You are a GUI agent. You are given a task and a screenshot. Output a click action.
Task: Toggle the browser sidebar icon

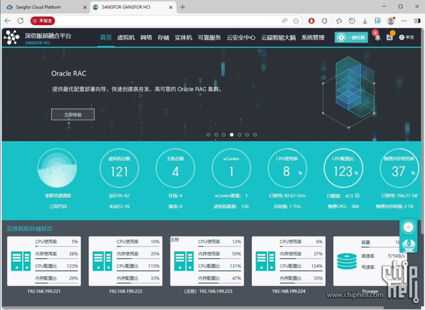417,21
